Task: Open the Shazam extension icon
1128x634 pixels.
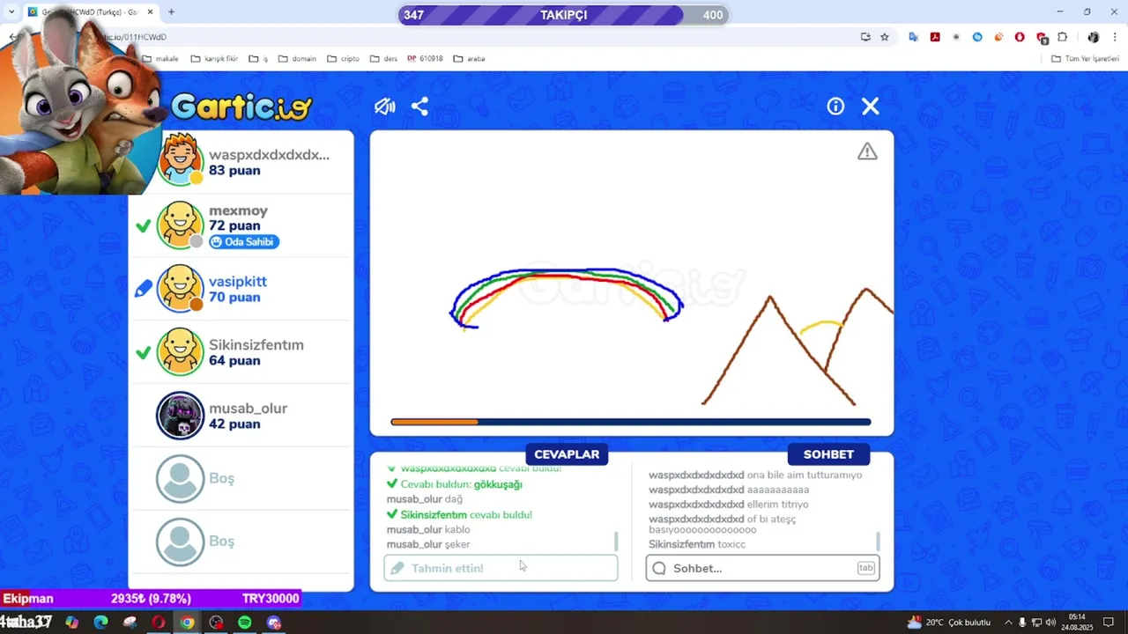Action: tap(977, 37)
